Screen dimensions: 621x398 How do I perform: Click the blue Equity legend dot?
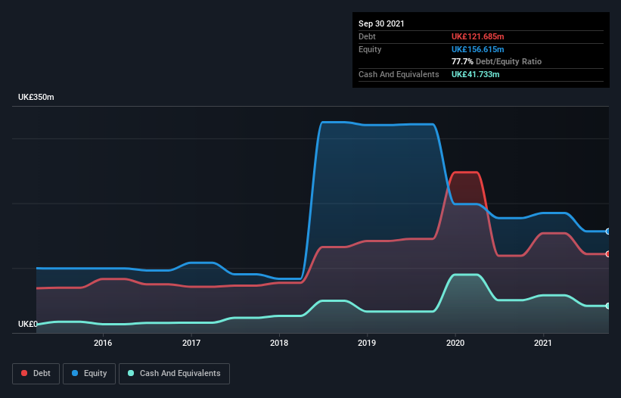(x=75, y=373)
